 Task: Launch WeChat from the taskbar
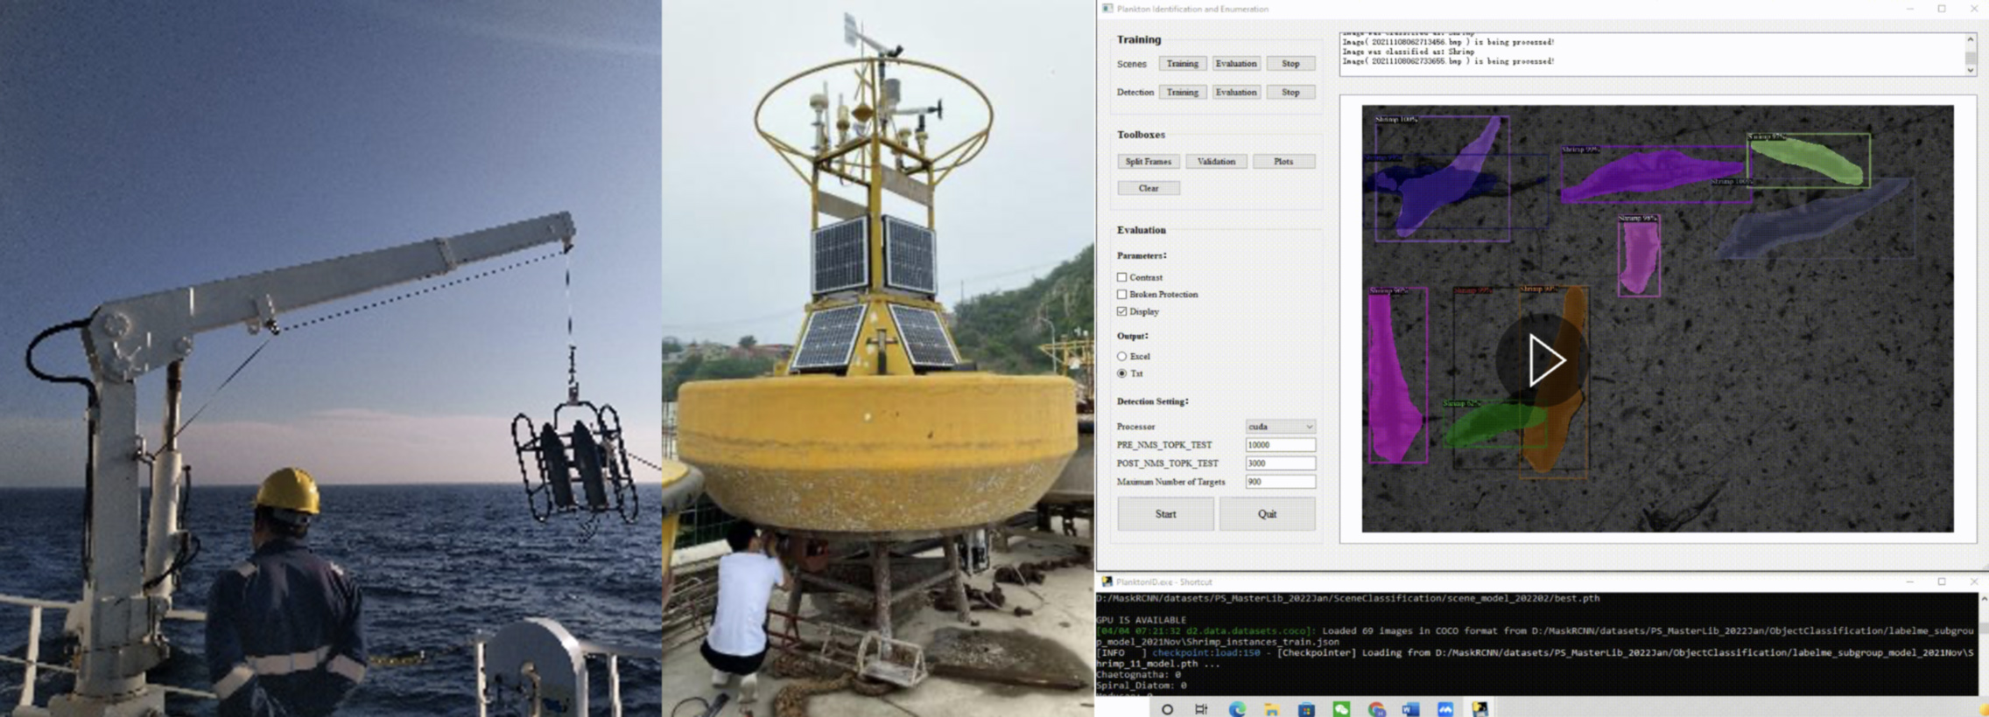click(1341, 709)
